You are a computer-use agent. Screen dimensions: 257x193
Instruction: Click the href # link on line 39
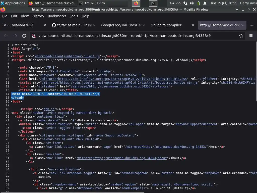coord(61,188)
